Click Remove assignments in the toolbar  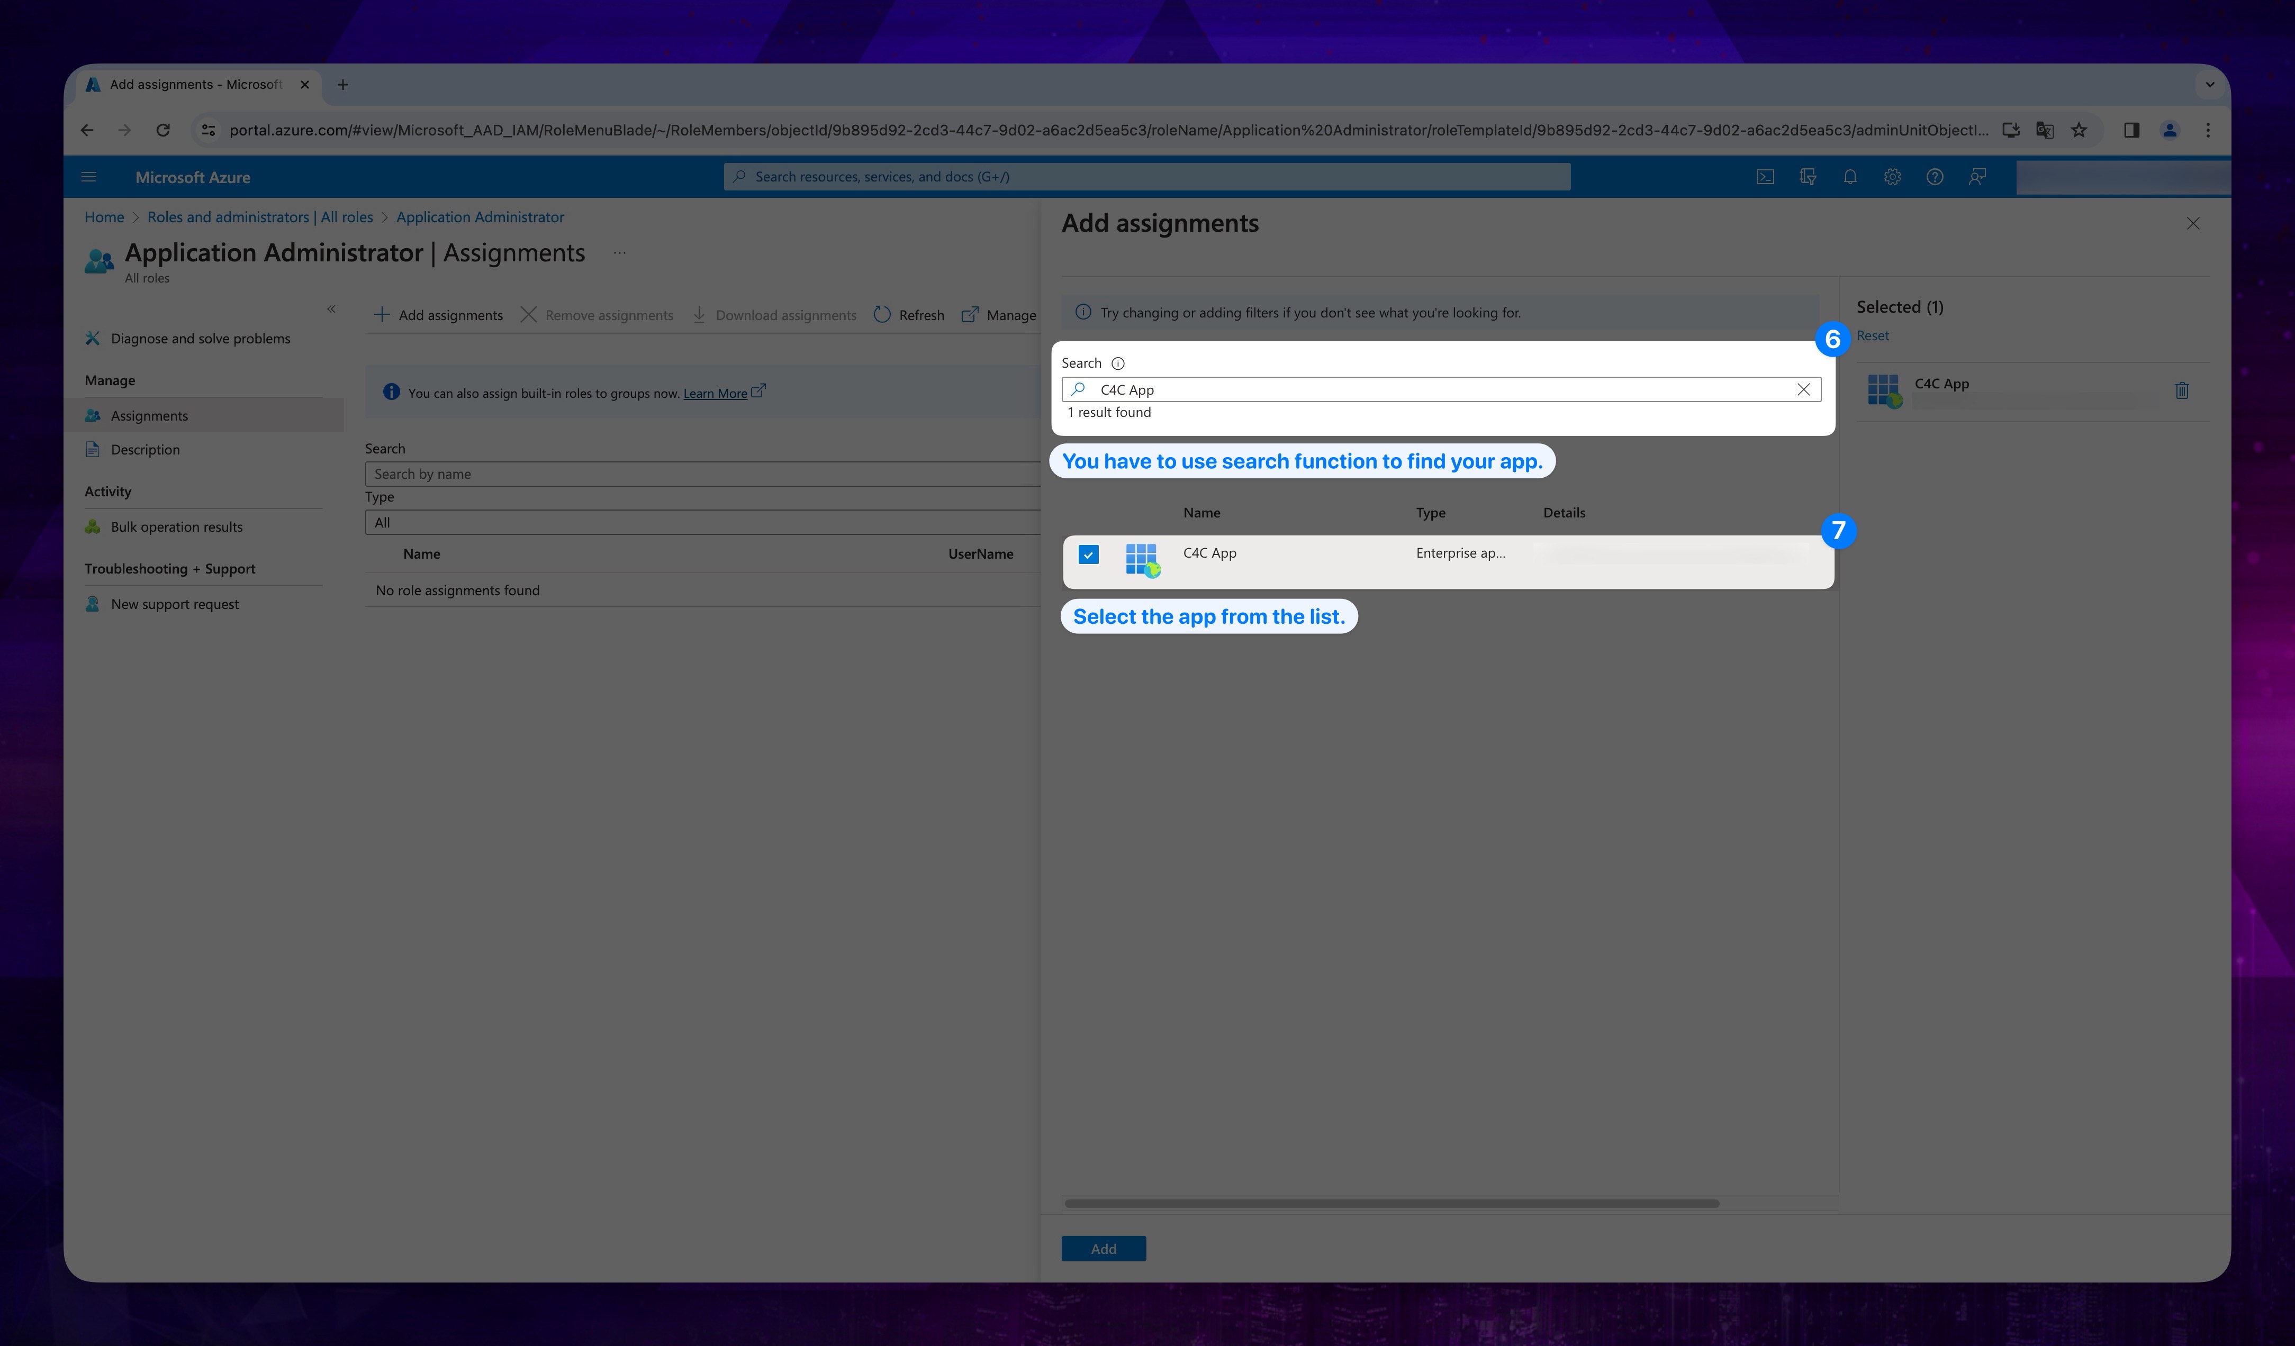tap(598, 315)
